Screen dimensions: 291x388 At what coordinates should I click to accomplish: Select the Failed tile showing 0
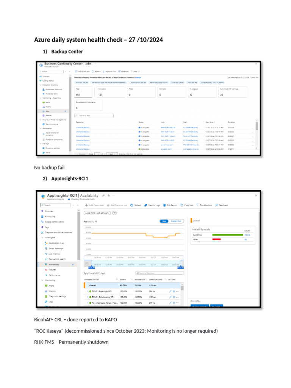pos(141,92)
